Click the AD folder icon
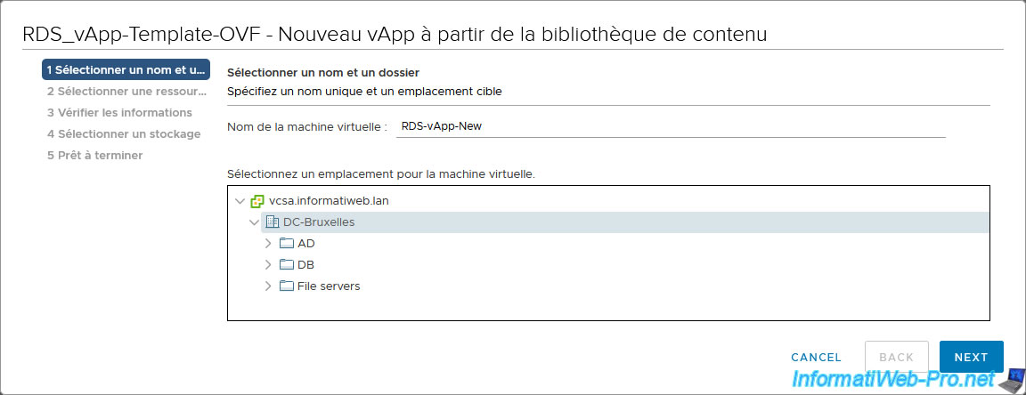 tap(287, 243)
